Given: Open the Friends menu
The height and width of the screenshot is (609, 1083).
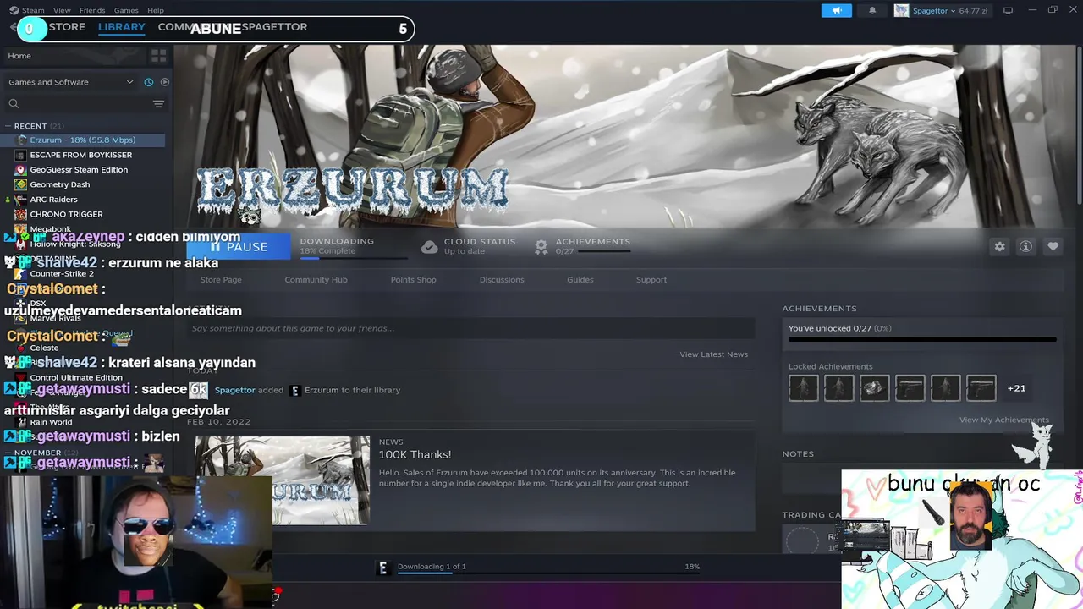Looking at the screenshot, I should click(x=92, y=10).
